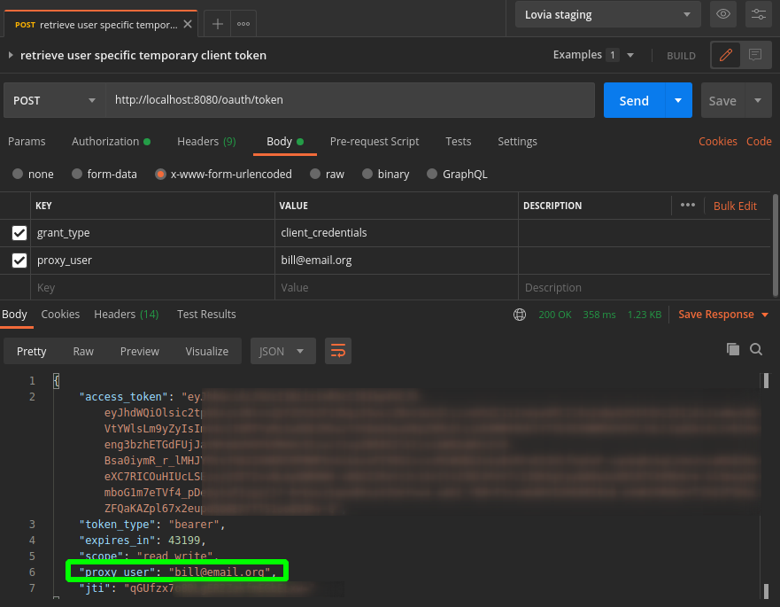Select the Pretty response view
780x607 pixels.
click(31, 351)
